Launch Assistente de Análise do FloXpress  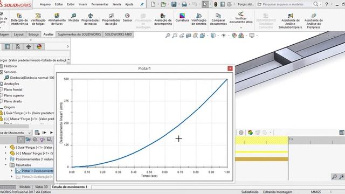click(x=314, y=20)
